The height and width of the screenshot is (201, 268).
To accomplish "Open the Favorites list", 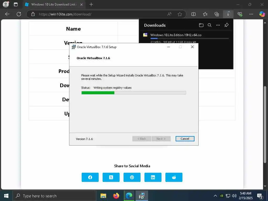I will [x=205, y=14].
